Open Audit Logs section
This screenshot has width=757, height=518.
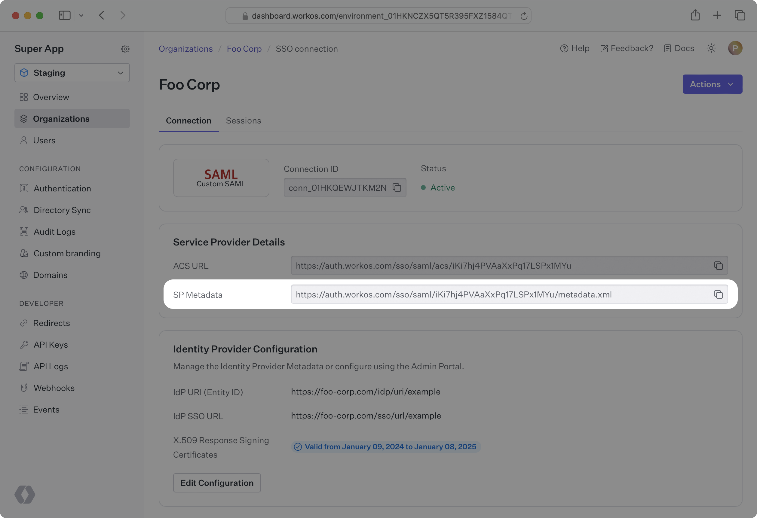pos(54,231)
